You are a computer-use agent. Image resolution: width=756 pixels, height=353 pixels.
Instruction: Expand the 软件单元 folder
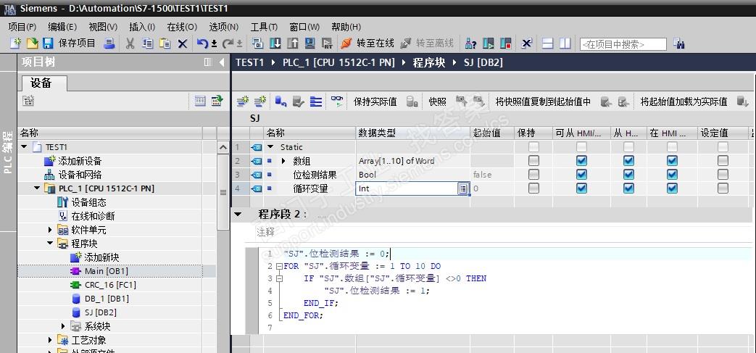tap(50, 230)
